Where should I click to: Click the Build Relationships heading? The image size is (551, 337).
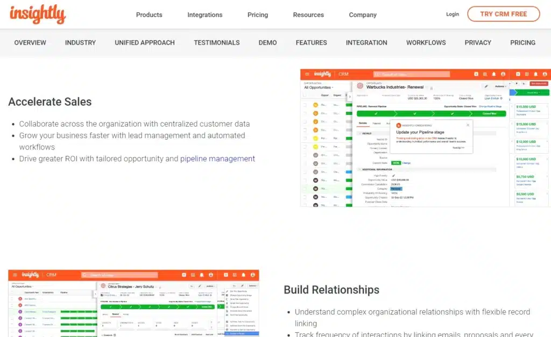click(331, 290)
